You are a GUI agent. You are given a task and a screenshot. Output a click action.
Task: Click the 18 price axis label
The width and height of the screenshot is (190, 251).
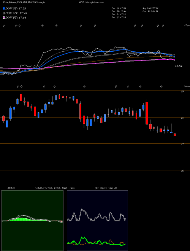[x=182, y=118]
